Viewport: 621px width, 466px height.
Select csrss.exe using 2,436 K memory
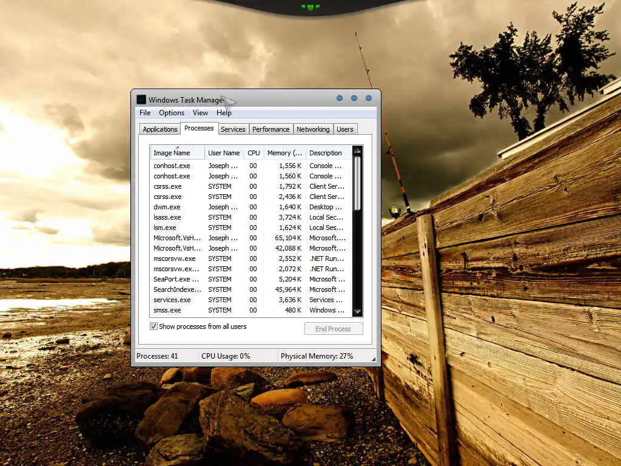[x=250, y=197]
